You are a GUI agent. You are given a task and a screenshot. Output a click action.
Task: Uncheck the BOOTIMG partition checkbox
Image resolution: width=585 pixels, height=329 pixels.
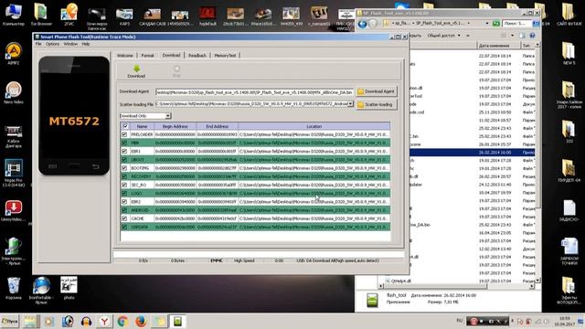124,168
